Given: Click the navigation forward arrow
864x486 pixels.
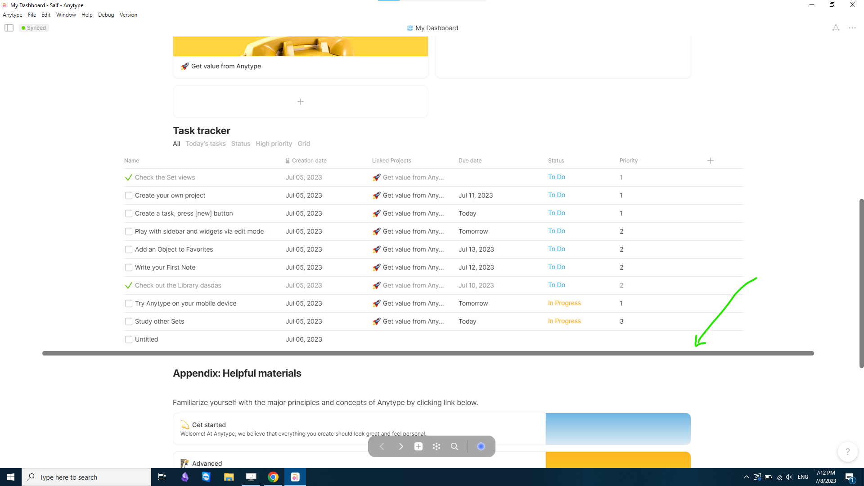Looking at the screenshot, I should (400, 446).
